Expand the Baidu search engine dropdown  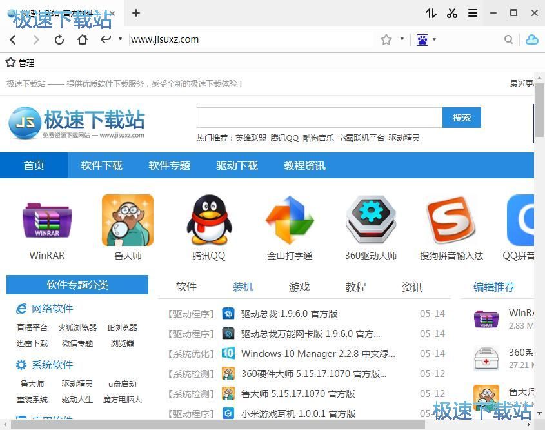pyautogui.click(x=434, y=39)
